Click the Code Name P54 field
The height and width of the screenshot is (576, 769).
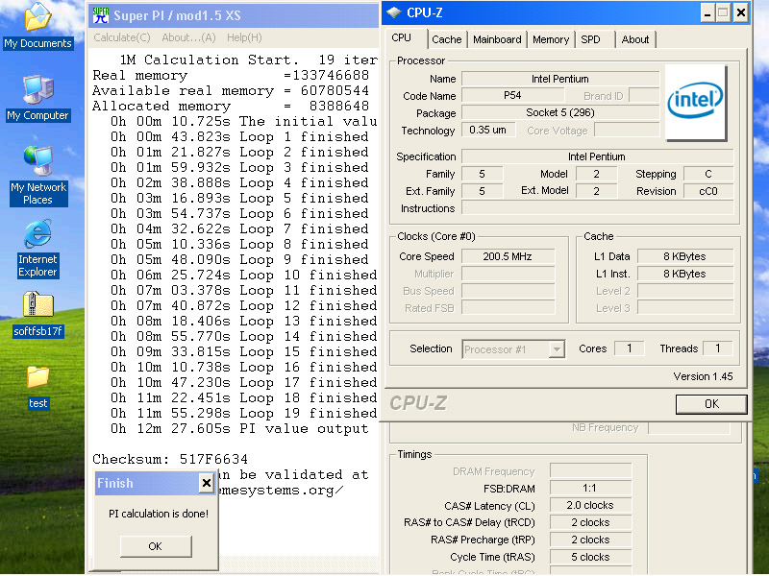click(x=513, y=95)
